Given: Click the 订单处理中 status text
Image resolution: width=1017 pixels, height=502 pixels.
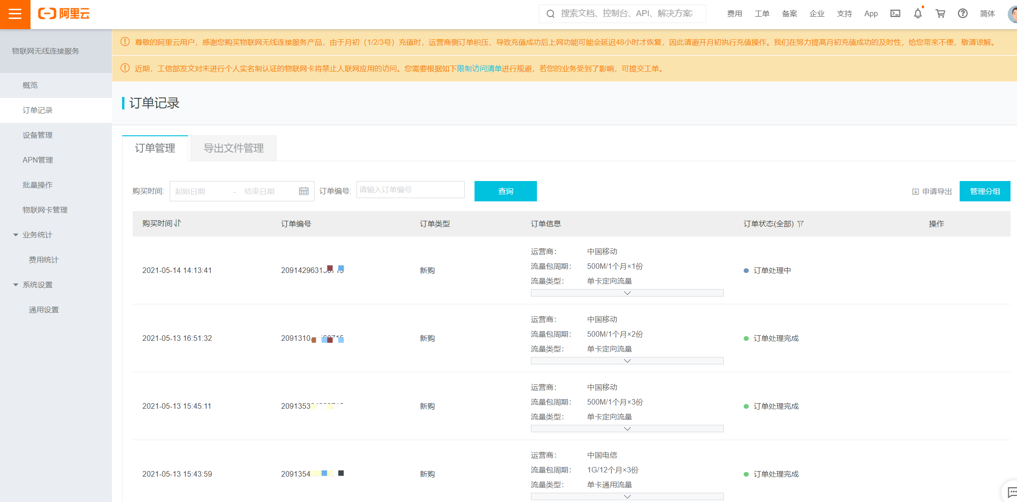Looking at the screenshot, I should (772, 271).
